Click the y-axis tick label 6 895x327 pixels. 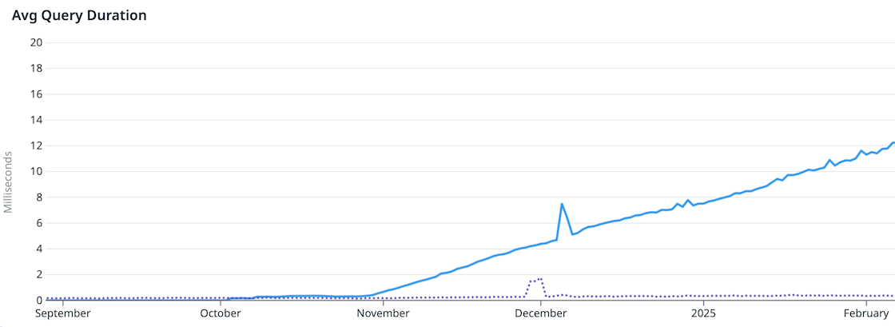coord(38,223)
